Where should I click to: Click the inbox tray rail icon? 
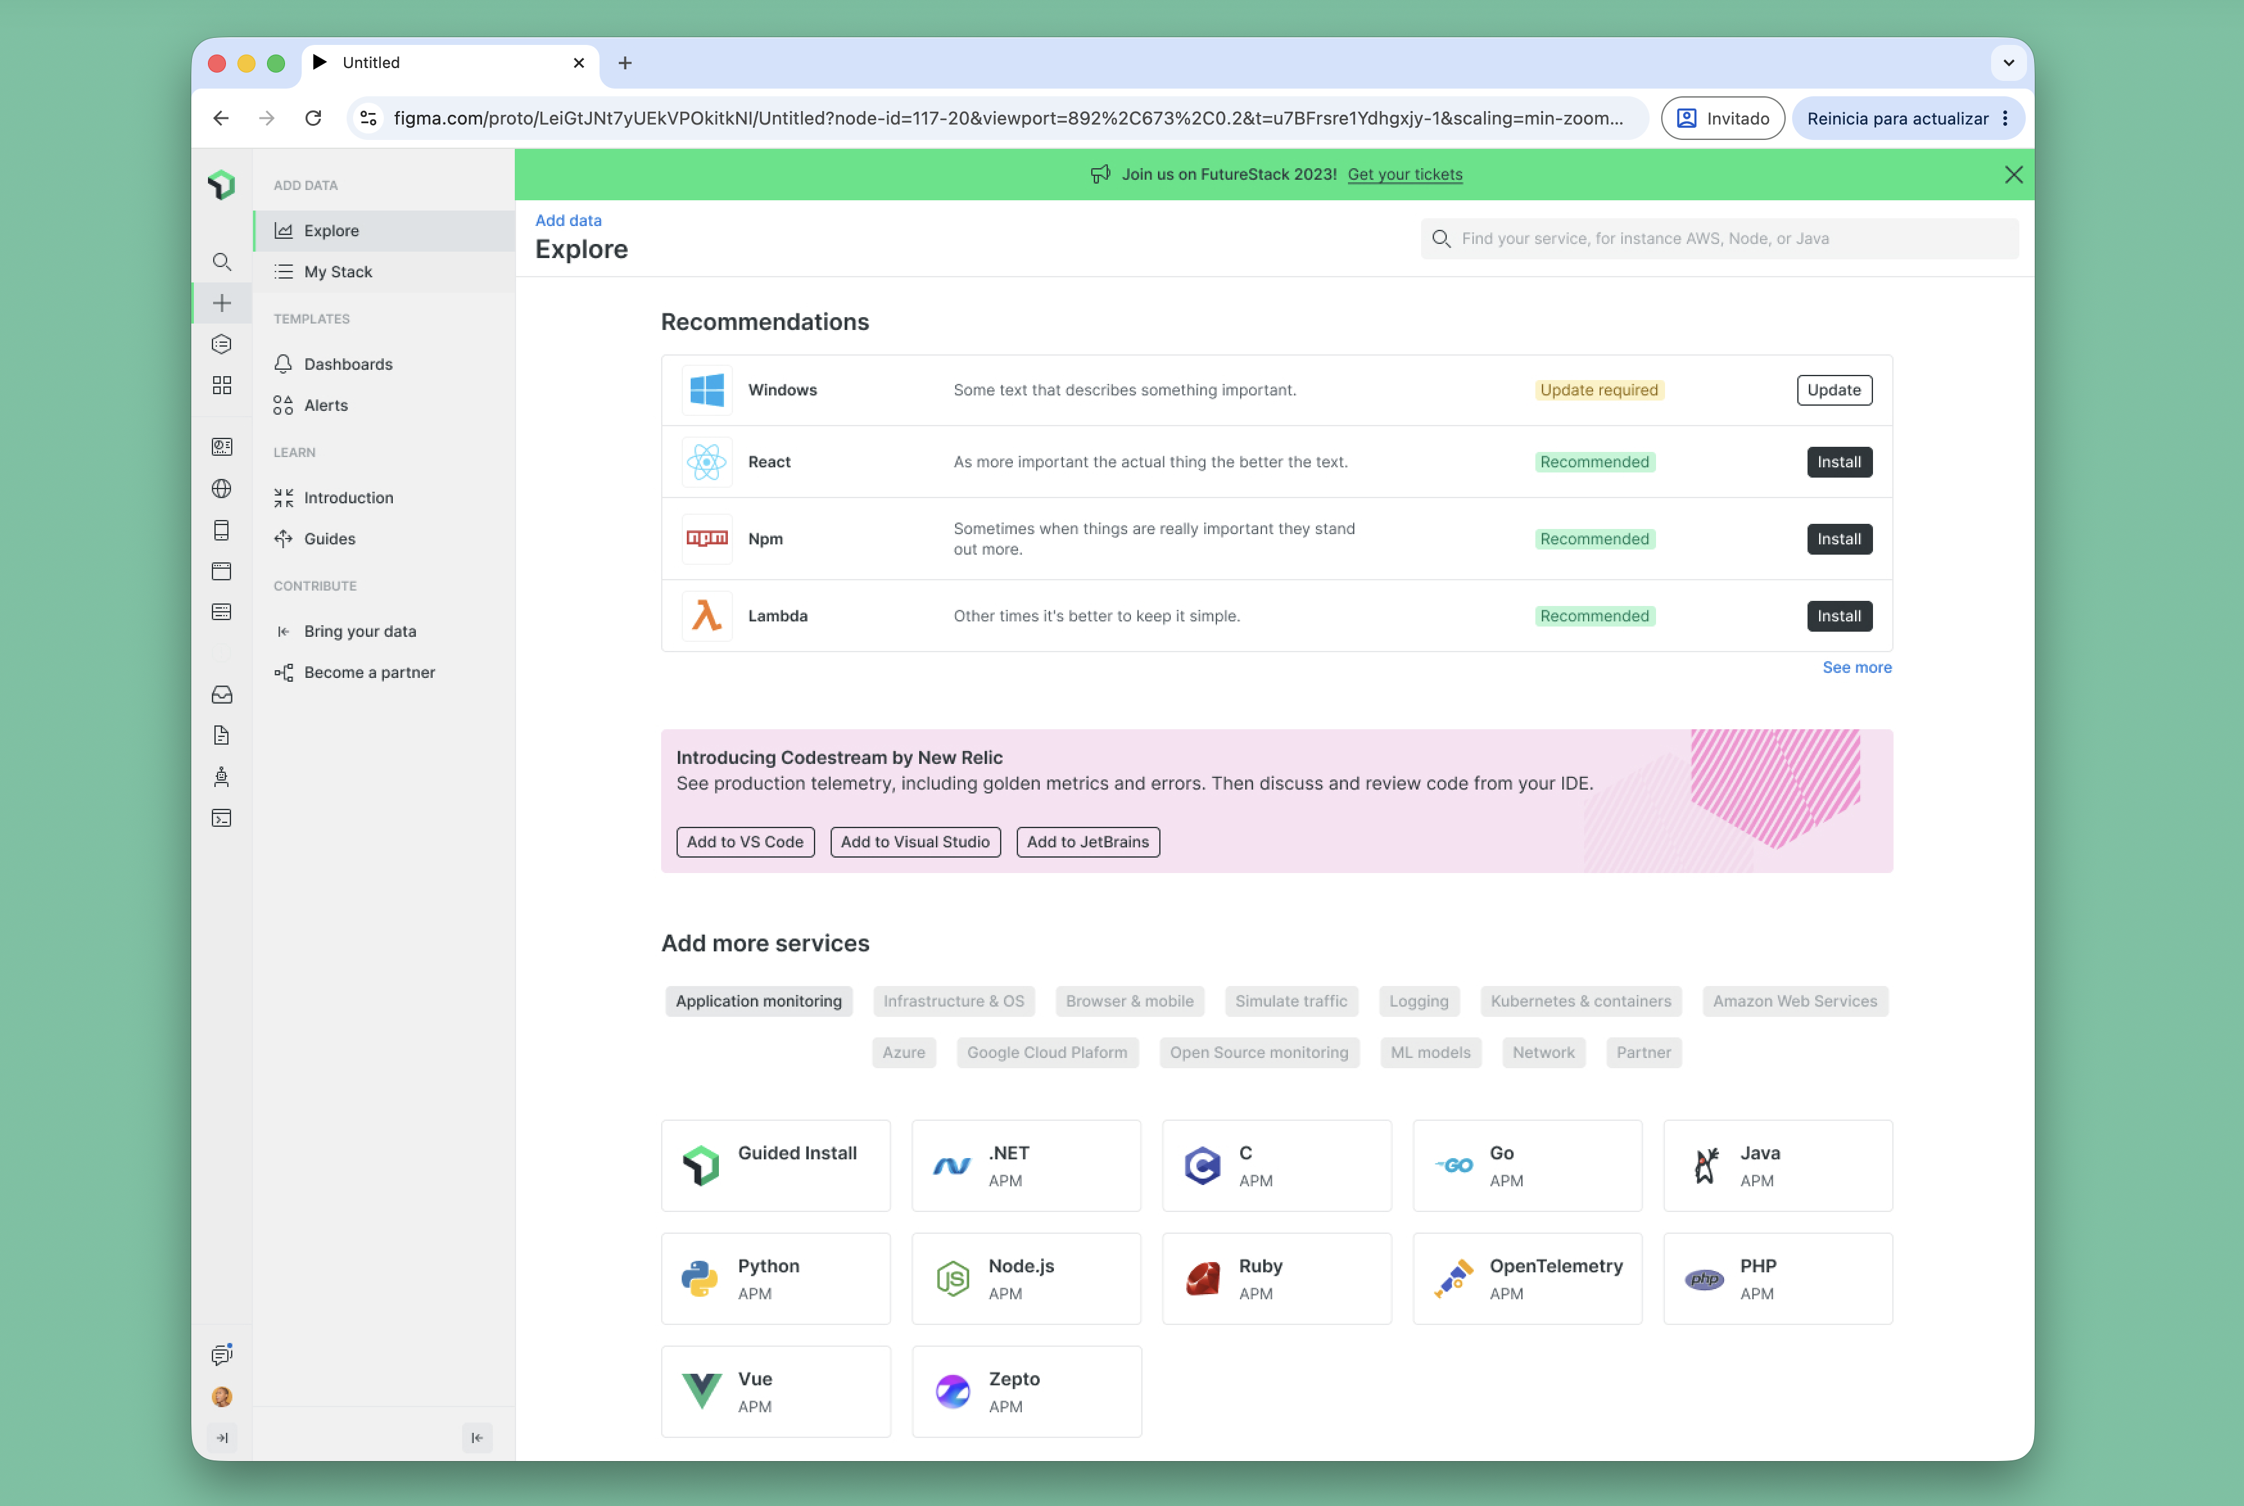pos(221,695)
